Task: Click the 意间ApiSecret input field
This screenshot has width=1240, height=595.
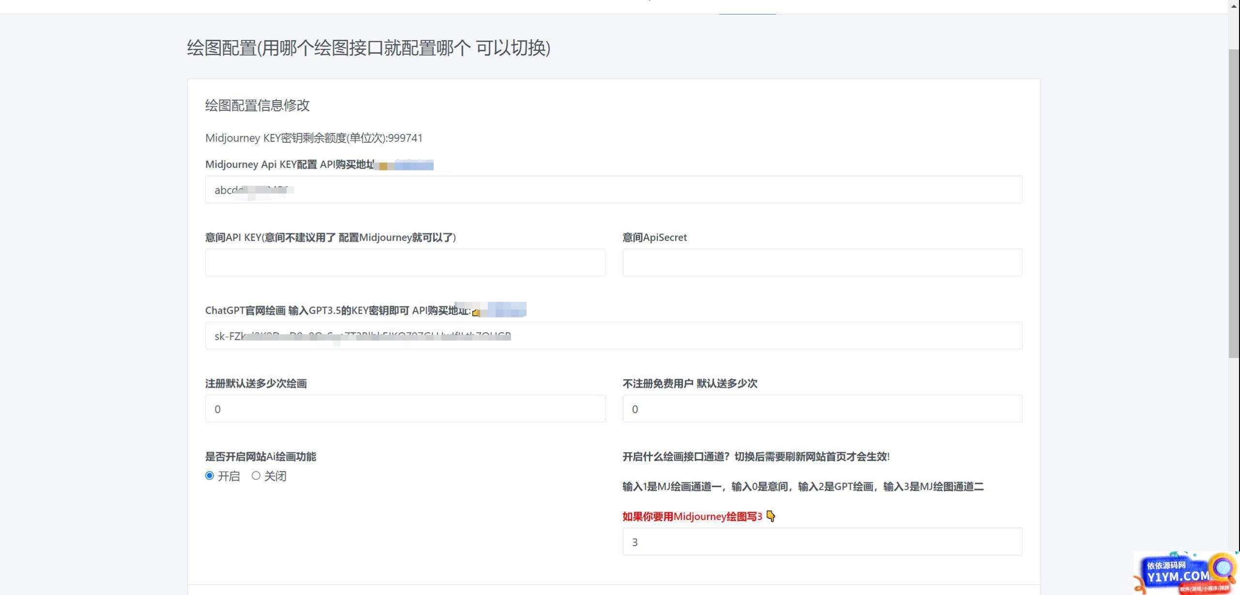Action: coord(822,262)
